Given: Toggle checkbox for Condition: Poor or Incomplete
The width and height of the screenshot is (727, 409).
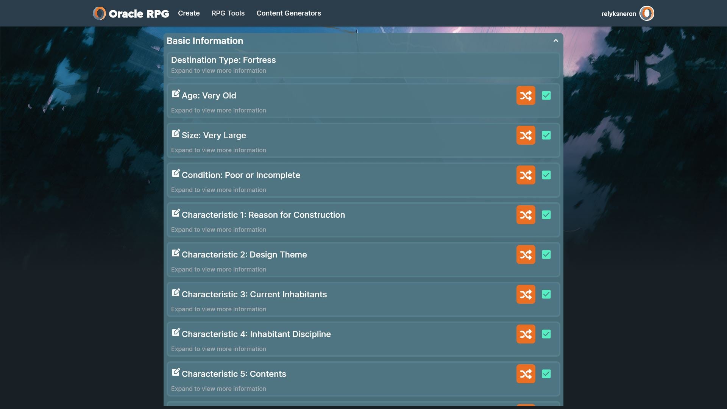Looking at the screenshot, I should coord(546,175).
